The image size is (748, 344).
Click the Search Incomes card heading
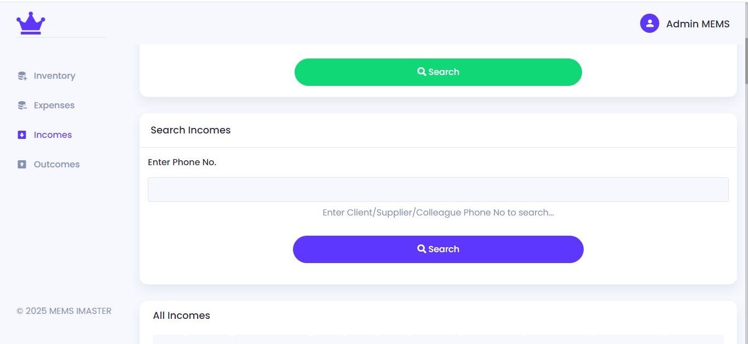tap(191, 130)
